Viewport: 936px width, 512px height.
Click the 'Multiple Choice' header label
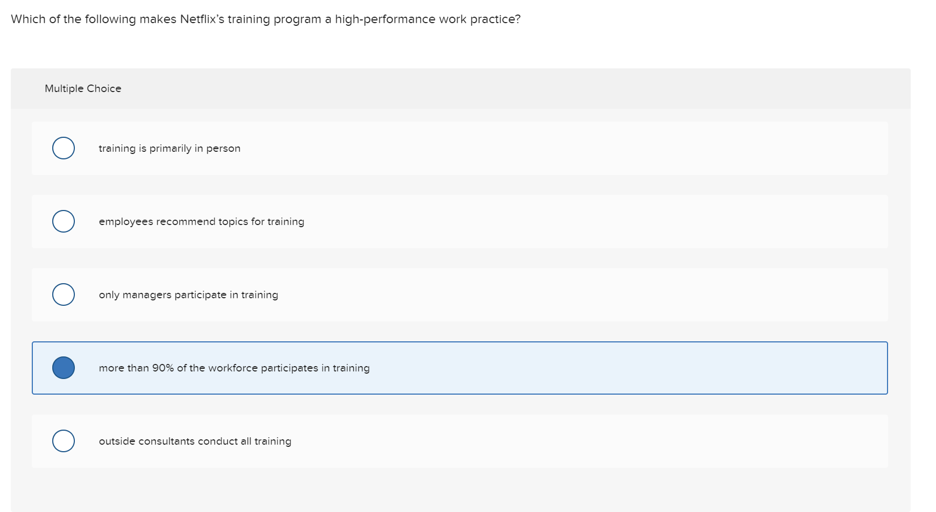83,88
